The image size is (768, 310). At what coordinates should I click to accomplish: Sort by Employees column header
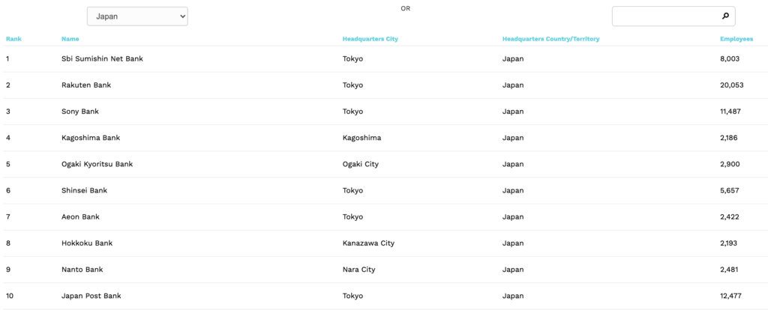coord(736,39)
